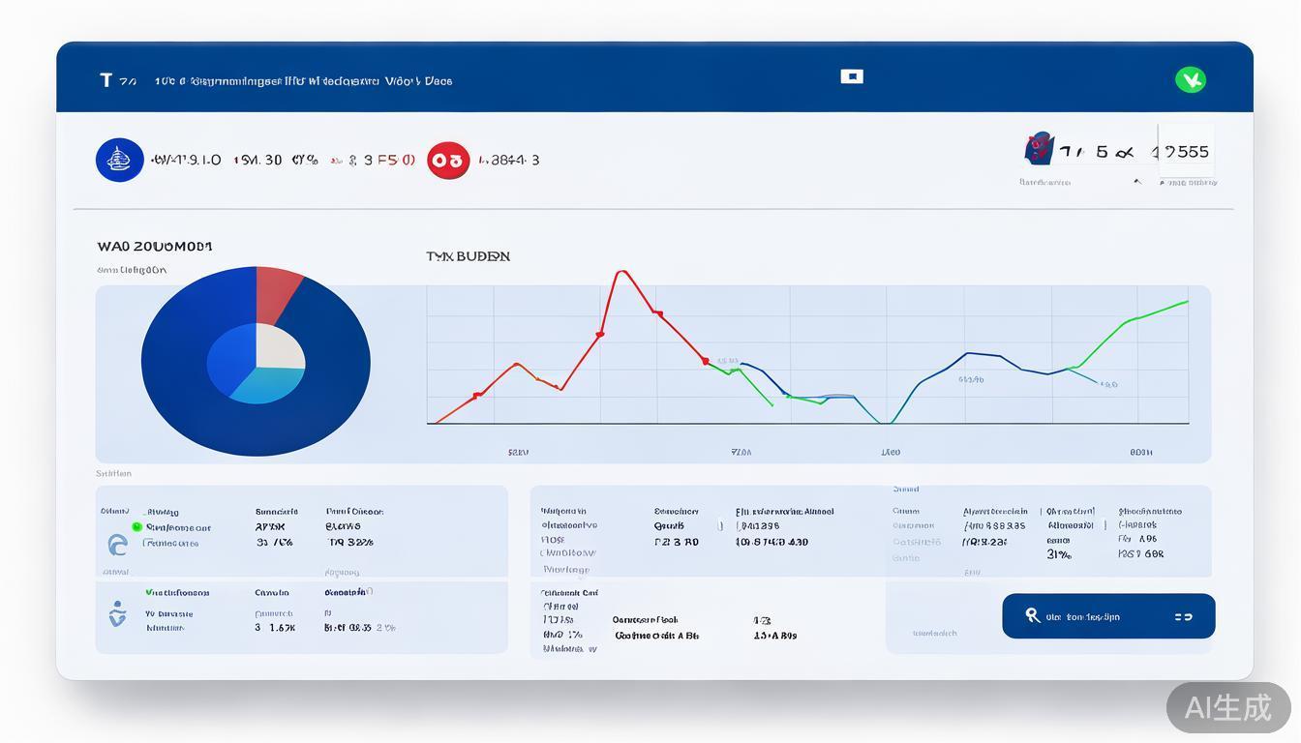
Task: Open the 12555 value box at top right
Action: click(1186, 151)
